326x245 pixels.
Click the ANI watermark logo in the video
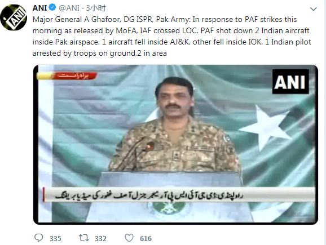tap(290, 82)
